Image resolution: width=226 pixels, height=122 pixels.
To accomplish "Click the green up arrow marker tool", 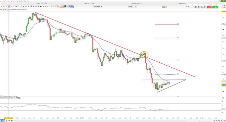I will [x=43, y=6].
